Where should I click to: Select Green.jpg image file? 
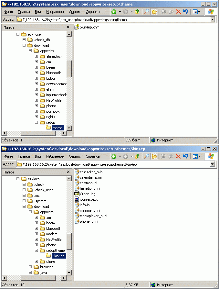click(85, 194)
